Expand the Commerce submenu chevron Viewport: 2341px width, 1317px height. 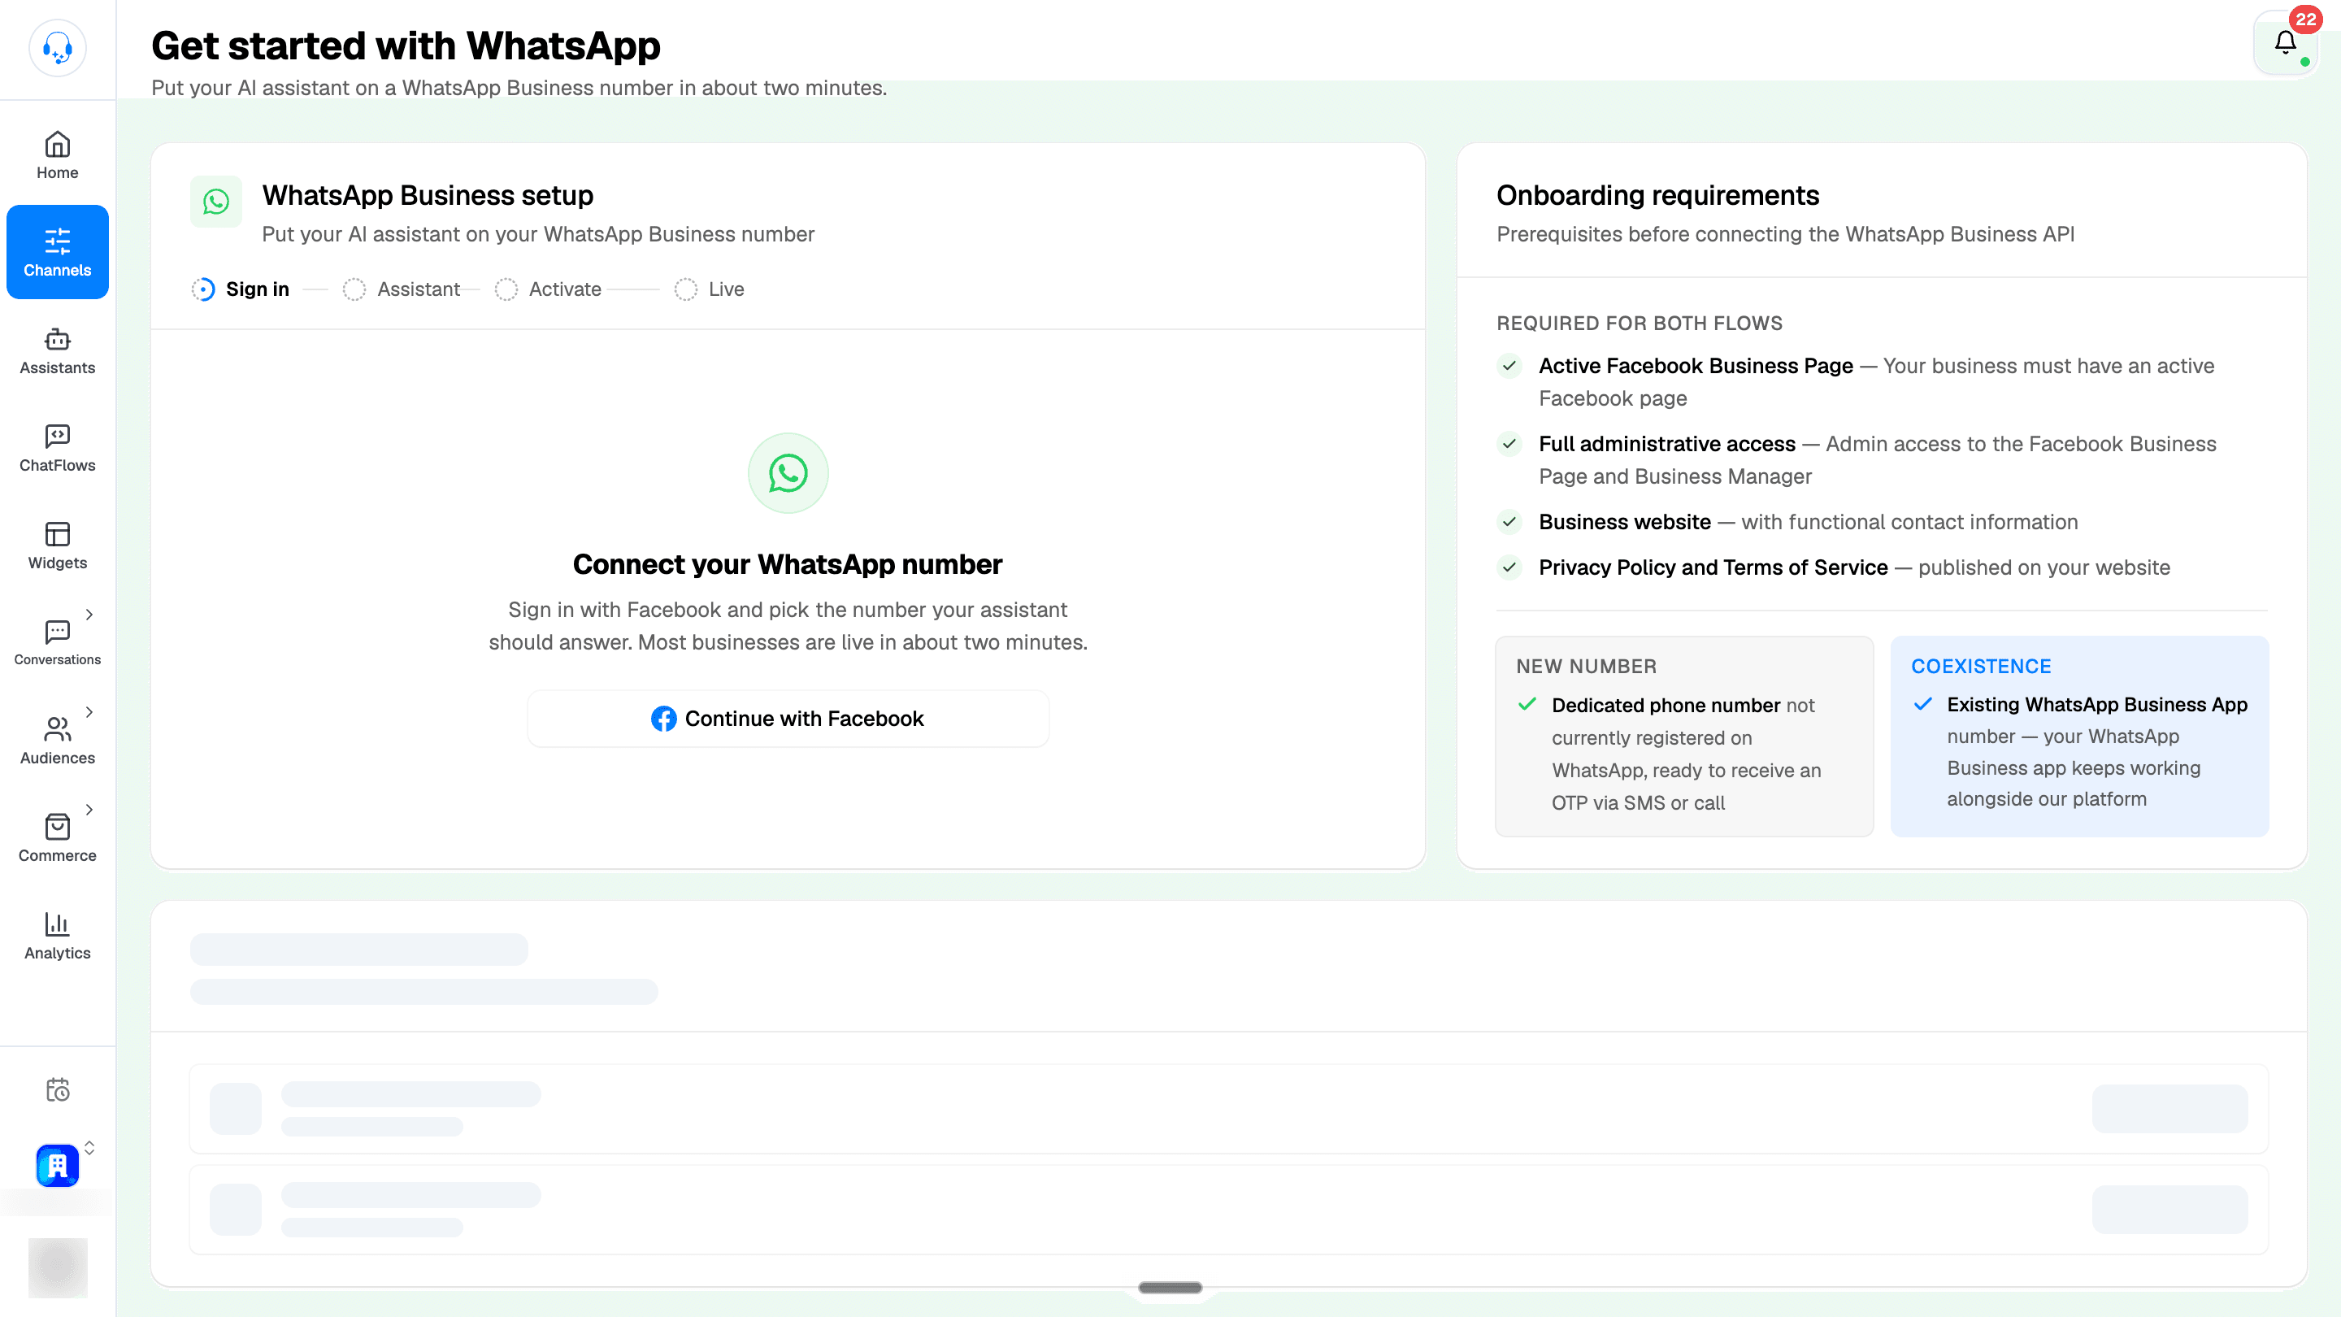(x=89, y=809)
